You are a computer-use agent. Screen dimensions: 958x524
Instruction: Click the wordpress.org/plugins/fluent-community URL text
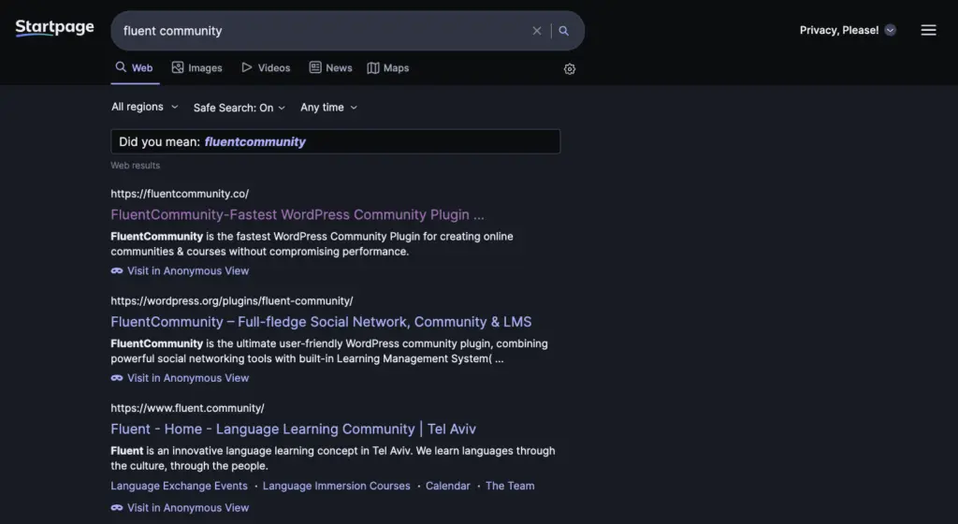[232, 301]
